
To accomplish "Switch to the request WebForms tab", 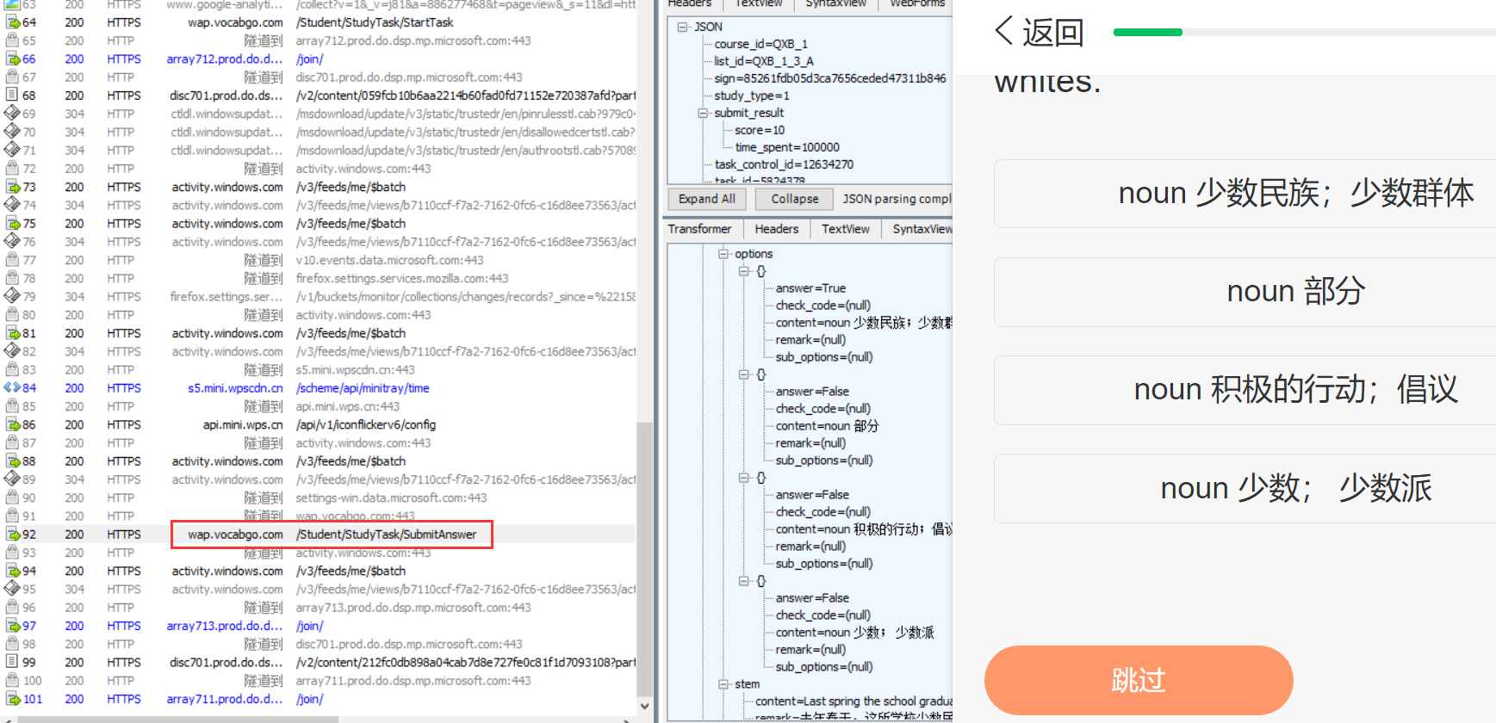I will [917, 4].
